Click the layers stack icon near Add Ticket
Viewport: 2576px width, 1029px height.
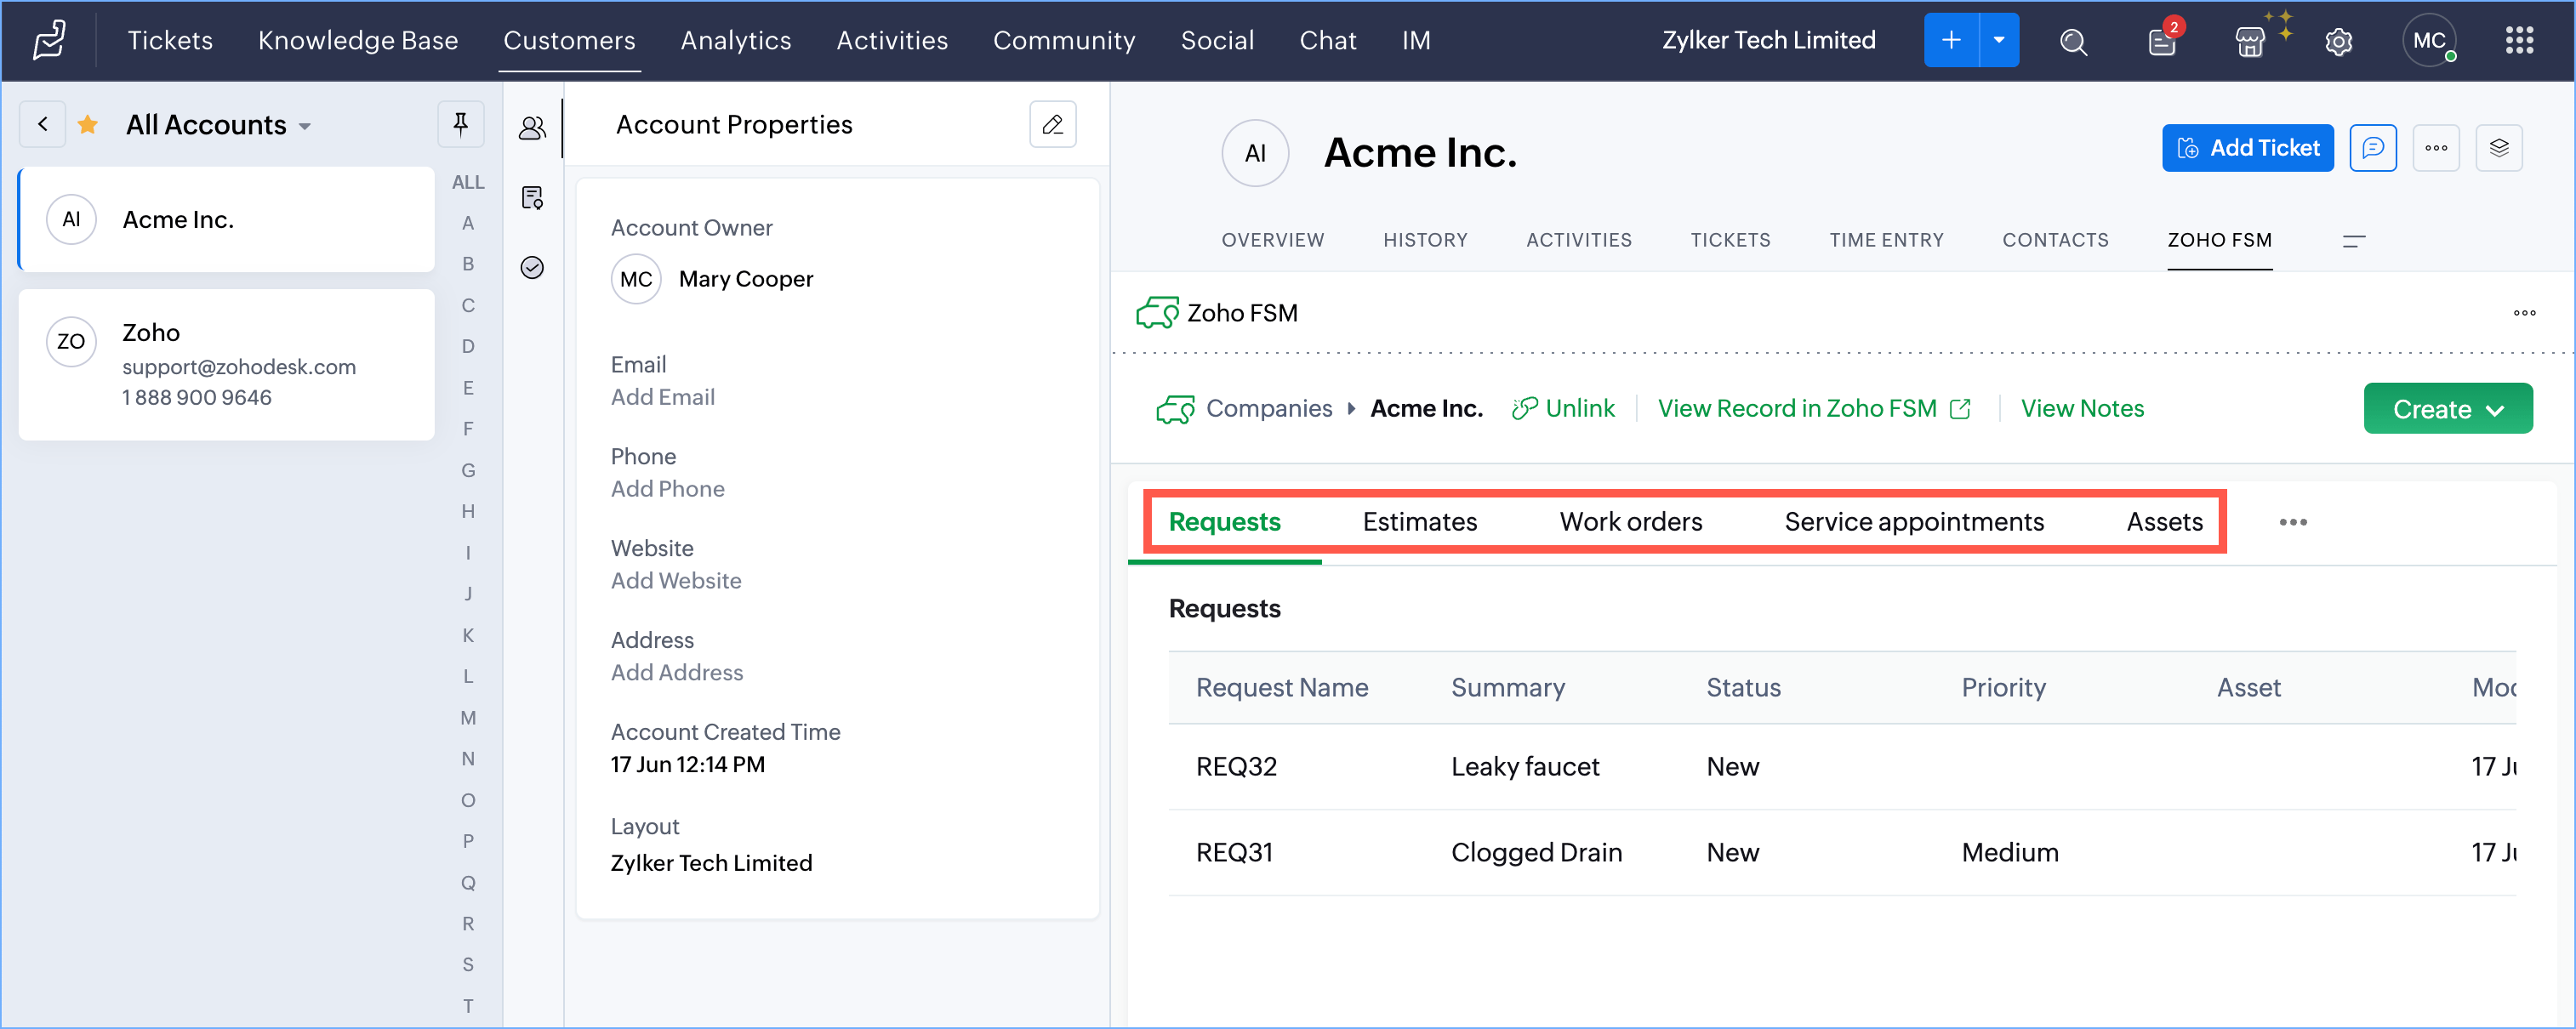[x=2498, y=148]
